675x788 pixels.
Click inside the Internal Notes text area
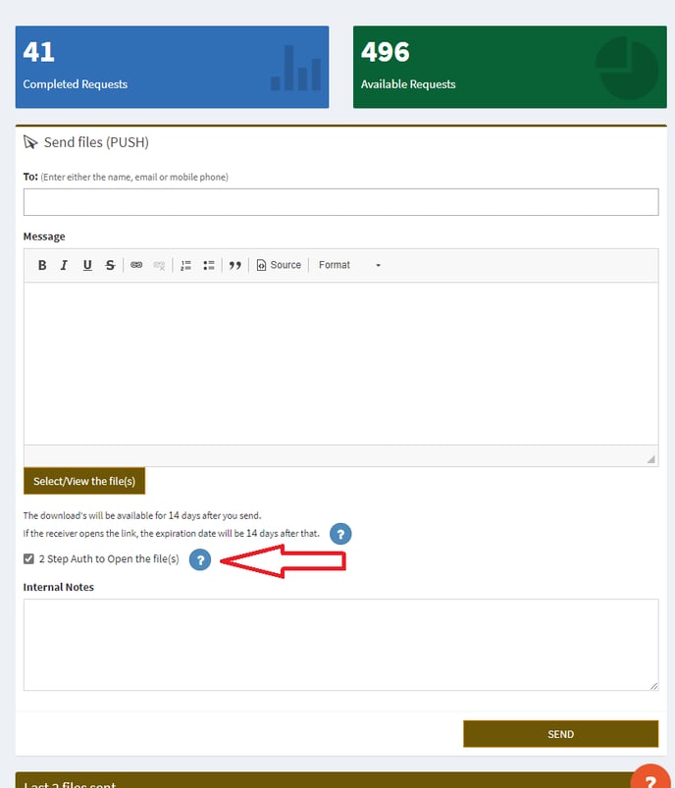(x=340, y=644)
